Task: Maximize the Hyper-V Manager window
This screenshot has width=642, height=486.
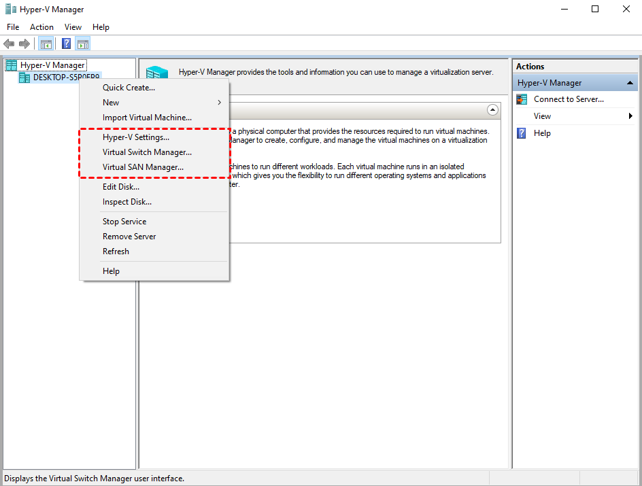Action: (595, 9)
